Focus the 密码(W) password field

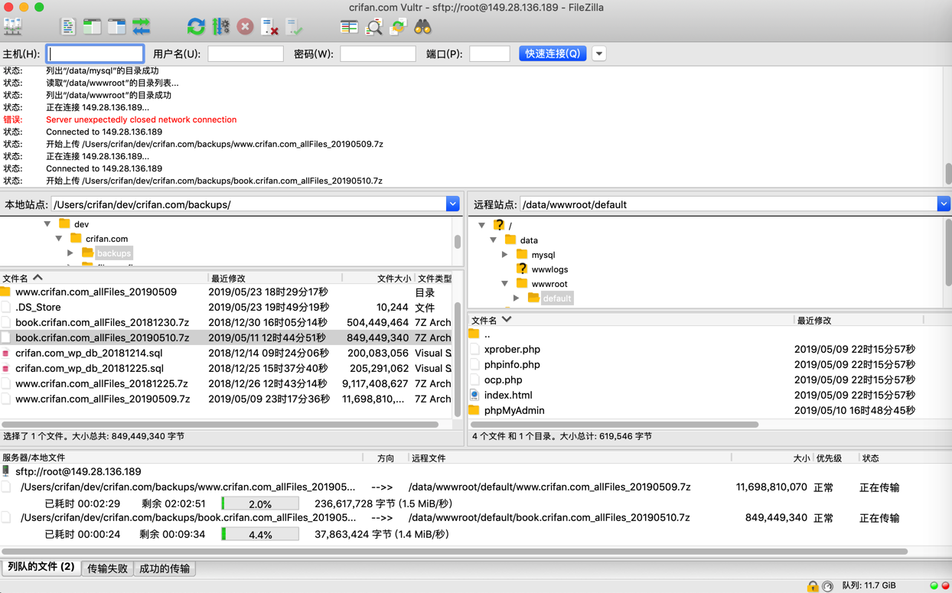pyautogui.click(x=378, y=54)
